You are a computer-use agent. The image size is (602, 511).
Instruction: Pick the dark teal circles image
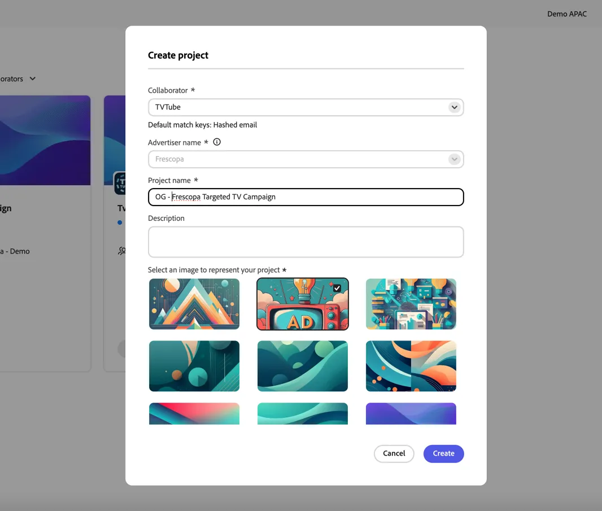point(194,366)
